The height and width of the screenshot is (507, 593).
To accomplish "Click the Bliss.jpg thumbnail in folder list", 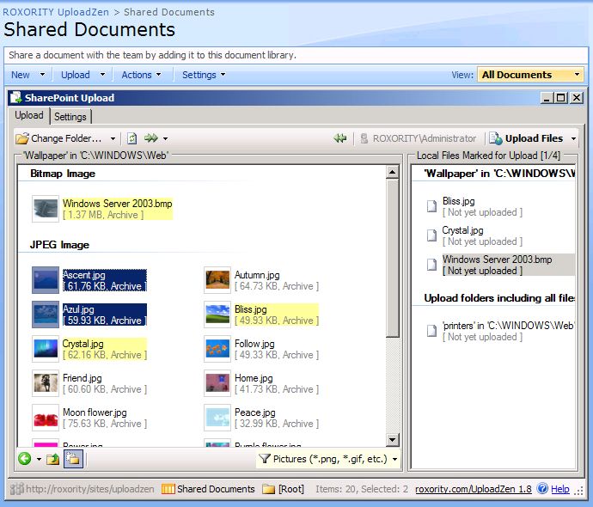I will 217,315.
